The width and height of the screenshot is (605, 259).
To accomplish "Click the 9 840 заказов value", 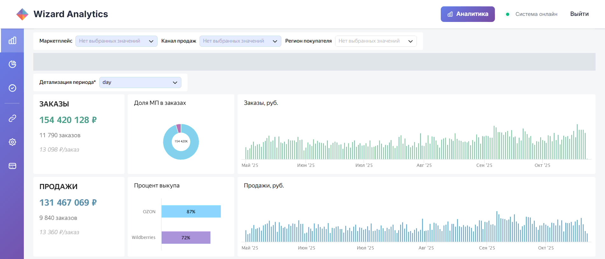I will pyautogui.click(x=58, y=218).
